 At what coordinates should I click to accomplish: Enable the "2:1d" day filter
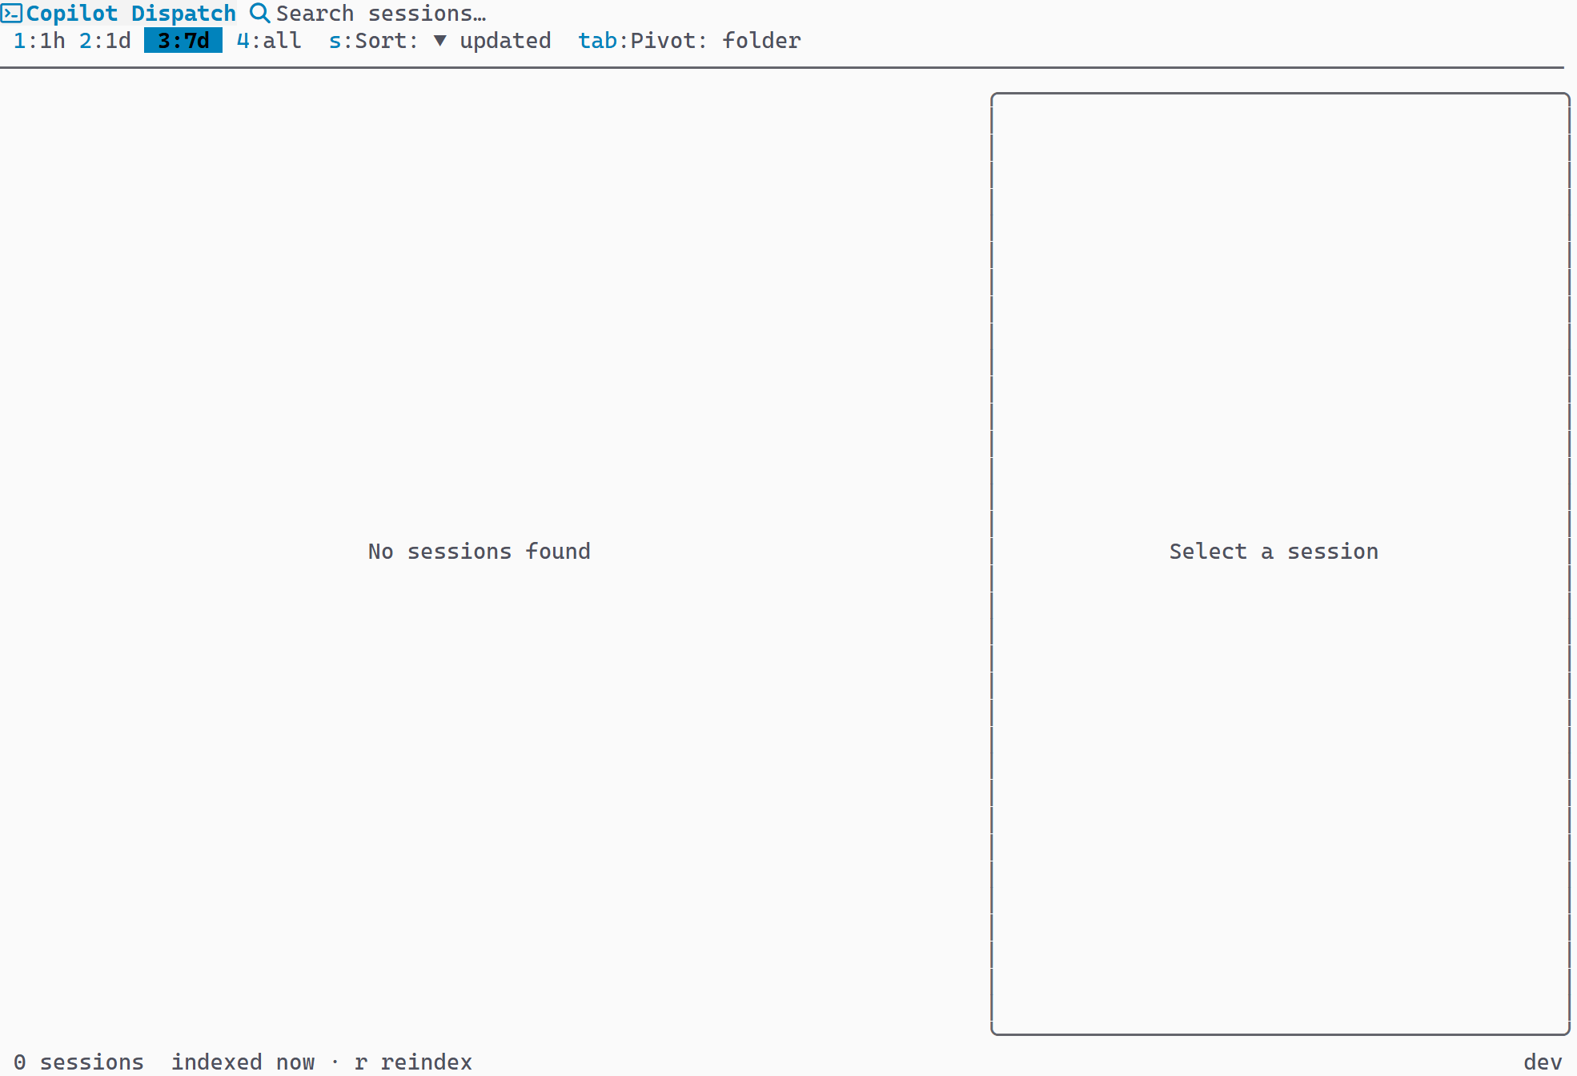tap(106, 41)
